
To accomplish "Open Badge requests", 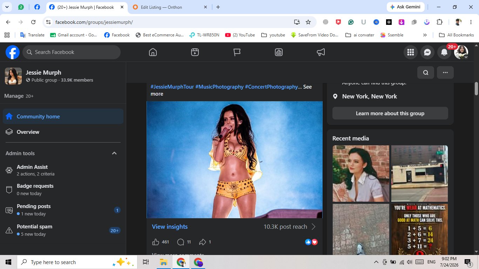I will pyautogui.click(x=63, y=189).
